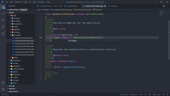170x96 pixels.
Task: Open RouteServiceProvider.php file
Action: (x=25, y=55)
